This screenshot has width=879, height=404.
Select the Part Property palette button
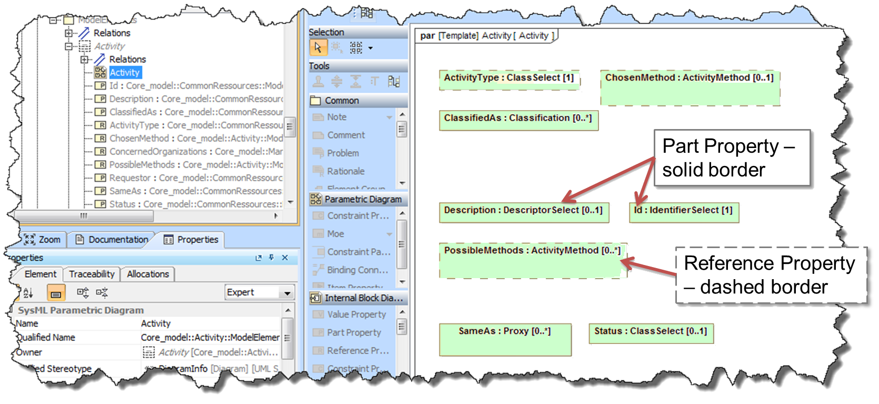(353, 332)
